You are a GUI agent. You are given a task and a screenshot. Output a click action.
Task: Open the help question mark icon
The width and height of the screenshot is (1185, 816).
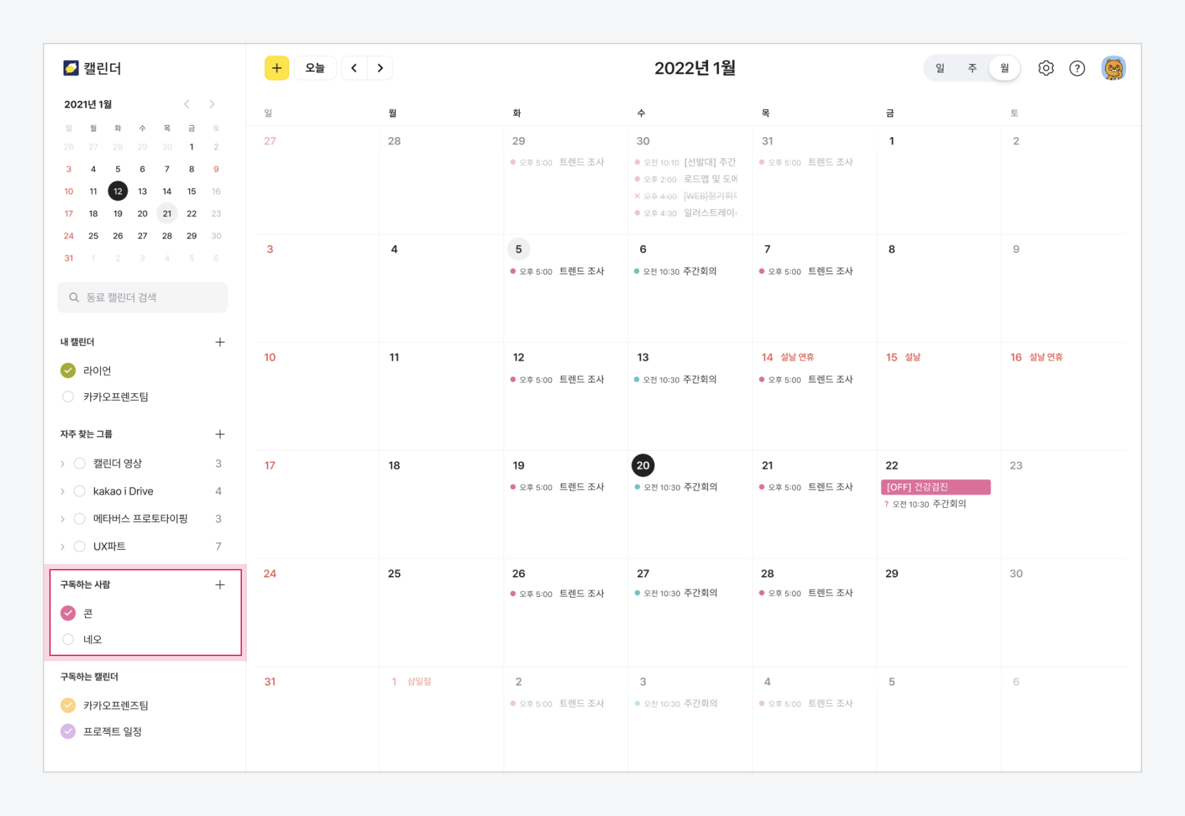click(x=1076, y=68)
